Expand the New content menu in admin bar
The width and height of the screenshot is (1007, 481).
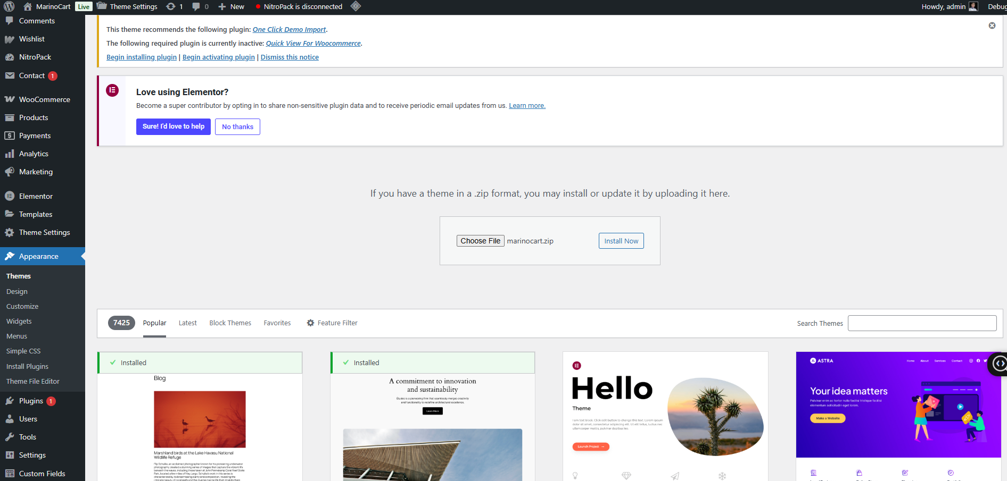pos(232,6)
